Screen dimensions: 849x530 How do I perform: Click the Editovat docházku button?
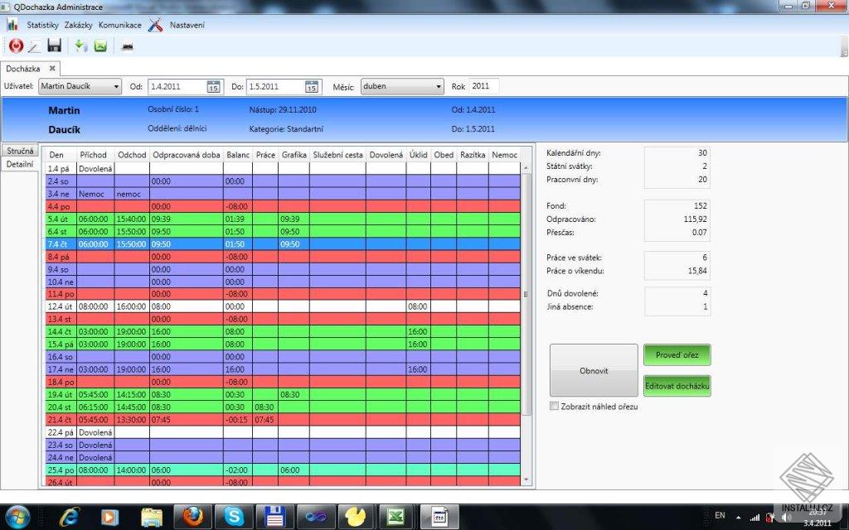coord(677,386)
